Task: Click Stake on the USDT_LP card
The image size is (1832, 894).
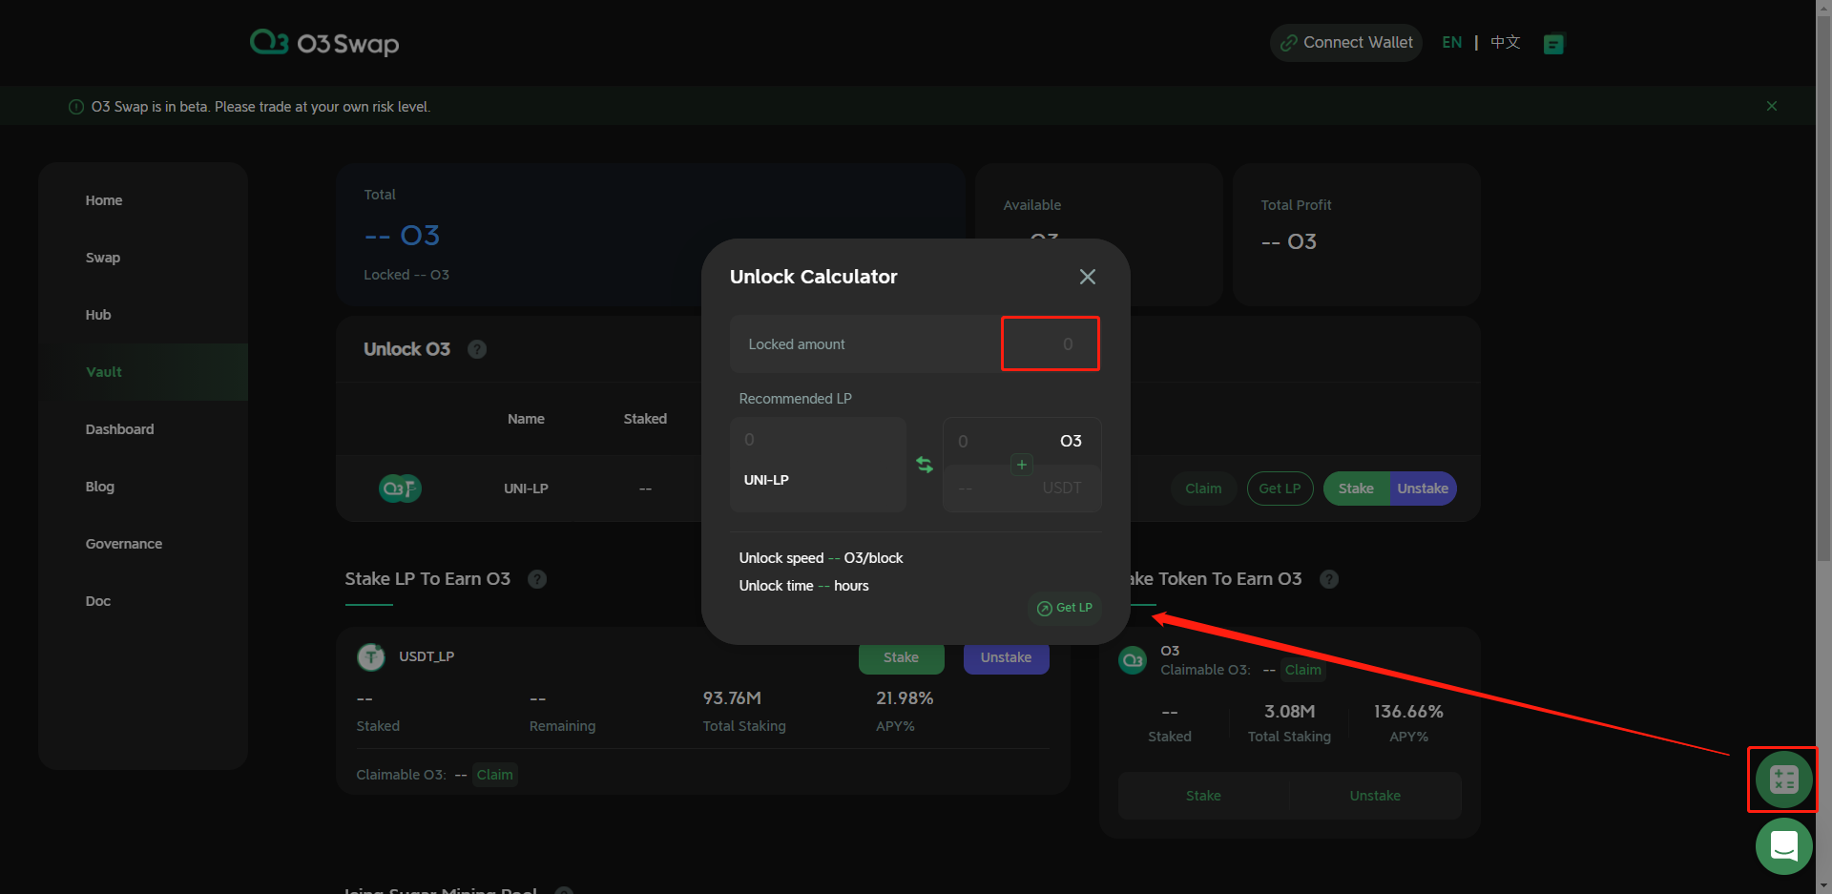Action: pos(901,657)
